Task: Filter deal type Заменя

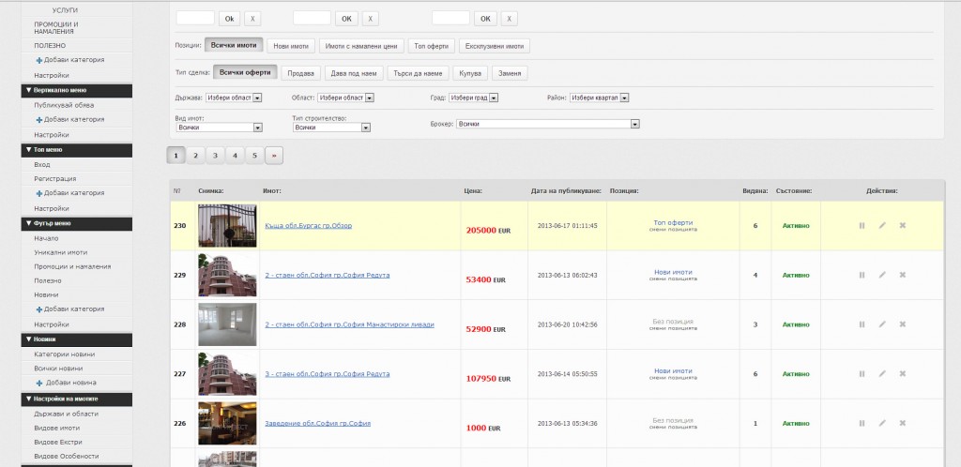Action: click(510, 73)
